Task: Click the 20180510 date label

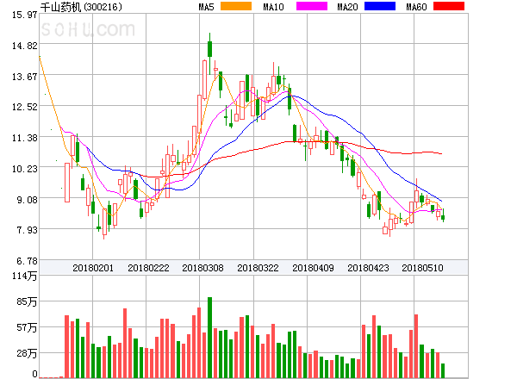Action: click(x=422, y=268)
